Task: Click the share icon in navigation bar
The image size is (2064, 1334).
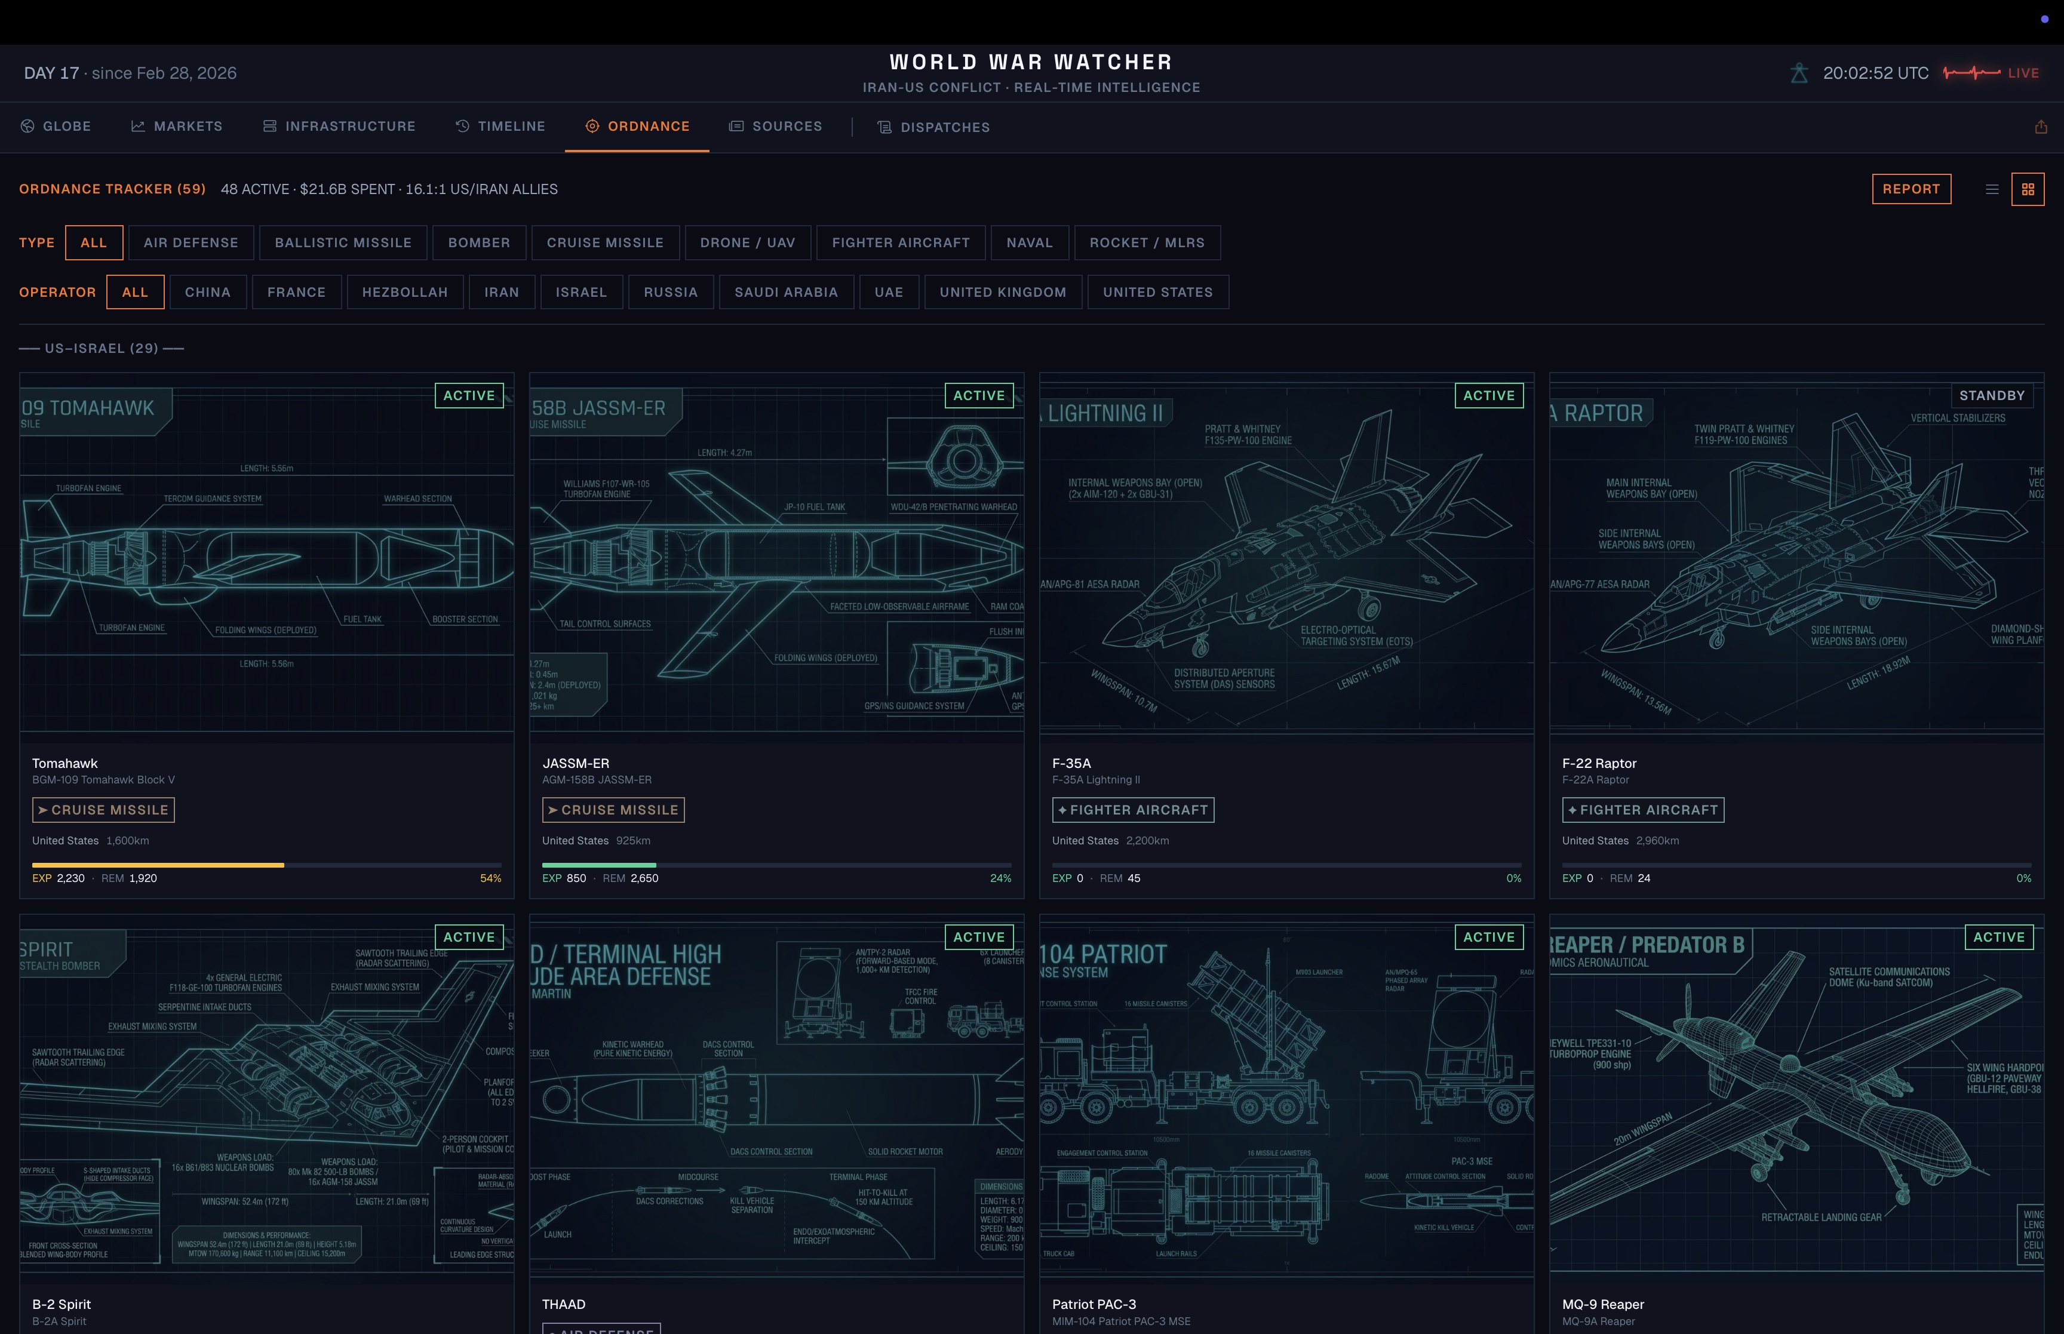Action: [x=2041, y=127]
